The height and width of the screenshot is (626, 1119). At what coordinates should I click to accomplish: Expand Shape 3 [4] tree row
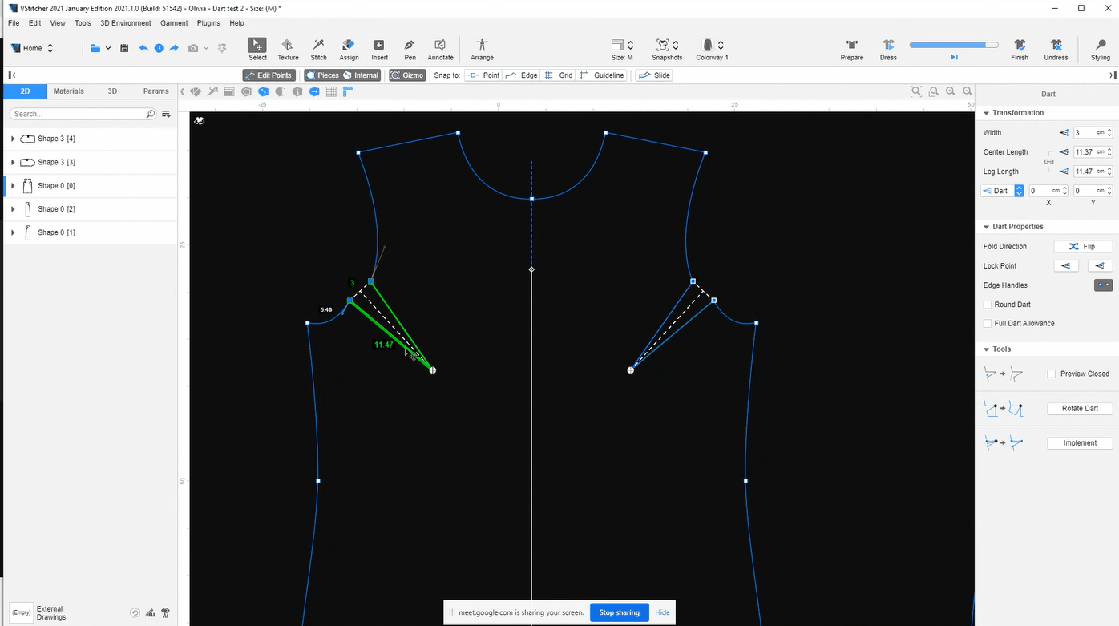click(x=13, y=139)
